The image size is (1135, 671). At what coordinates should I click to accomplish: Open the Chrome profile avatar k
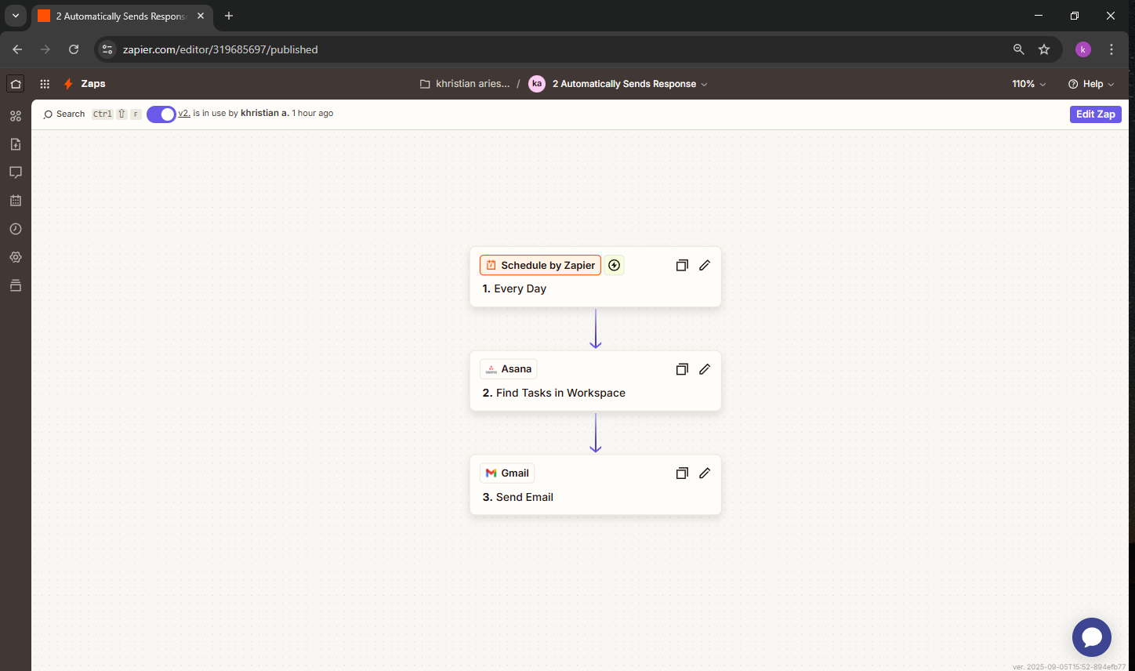click(1083, 49)
